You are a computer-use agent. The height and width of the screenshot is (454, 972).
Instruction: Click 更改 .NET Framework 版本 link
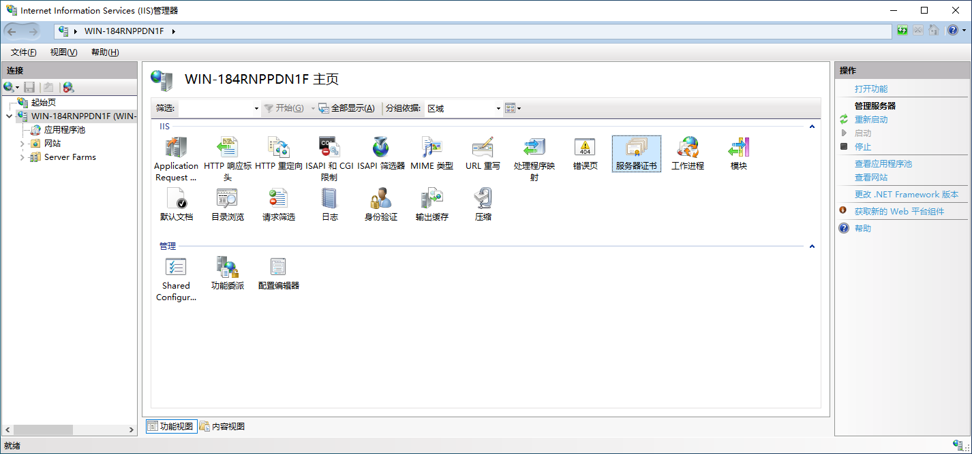(x=907, y=195)
